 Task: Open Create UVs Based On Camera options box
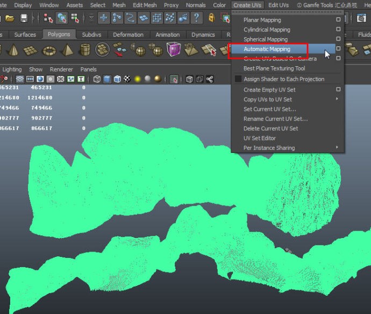point(338,58)
